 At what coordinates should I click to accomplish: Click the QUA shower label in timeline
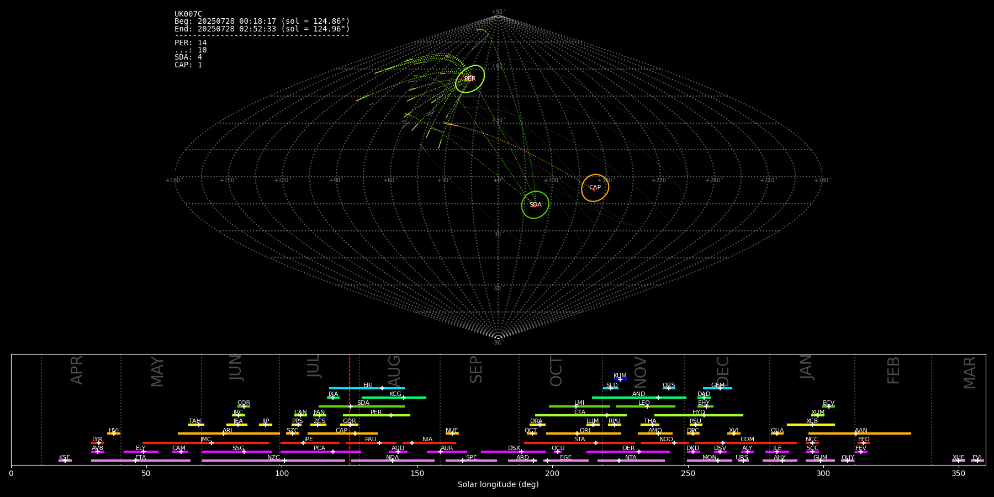pyautogui.click(x=777, y=431)
